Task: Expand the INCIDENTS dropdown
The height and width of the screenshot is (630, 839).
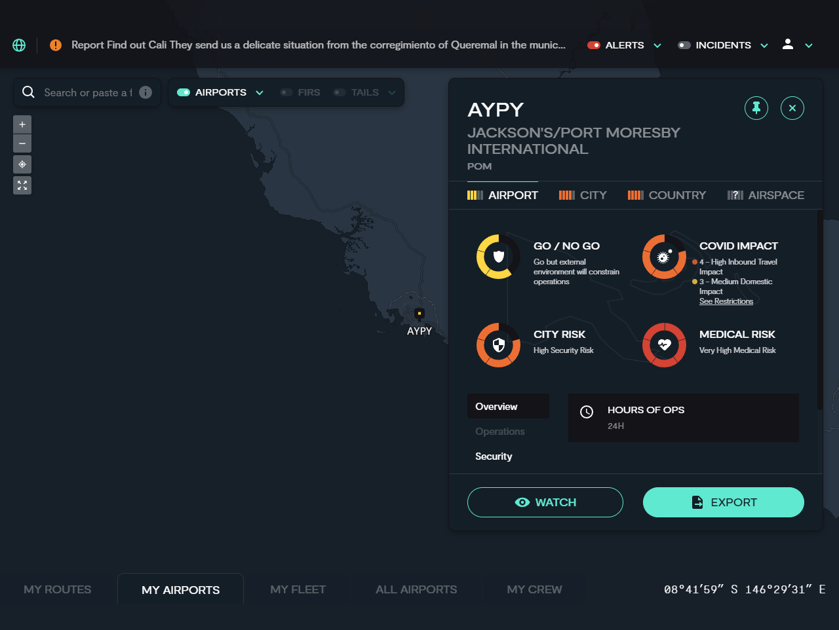Action: [x=764, y=45]
